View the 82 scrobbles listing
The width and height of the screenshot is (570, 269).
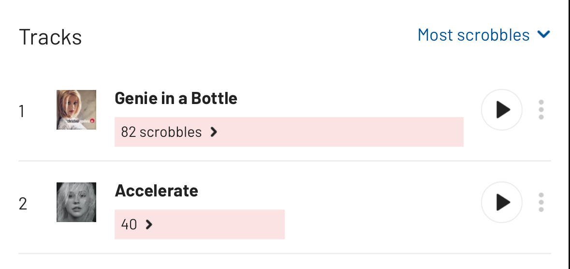[x=161, y=132]
